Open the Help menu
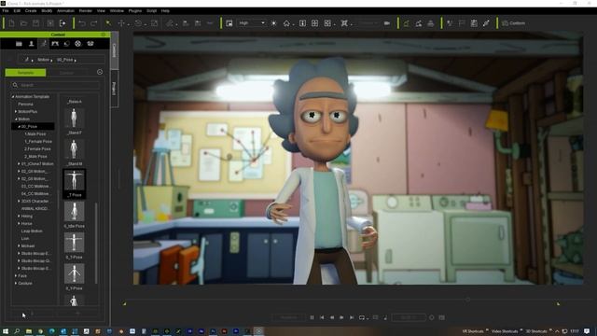This screenshot has height=336, width=597. coord(165,10)
